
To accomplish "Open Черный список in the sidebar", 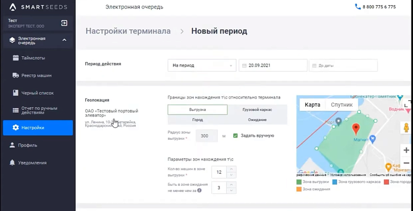I will coord(38,93).
